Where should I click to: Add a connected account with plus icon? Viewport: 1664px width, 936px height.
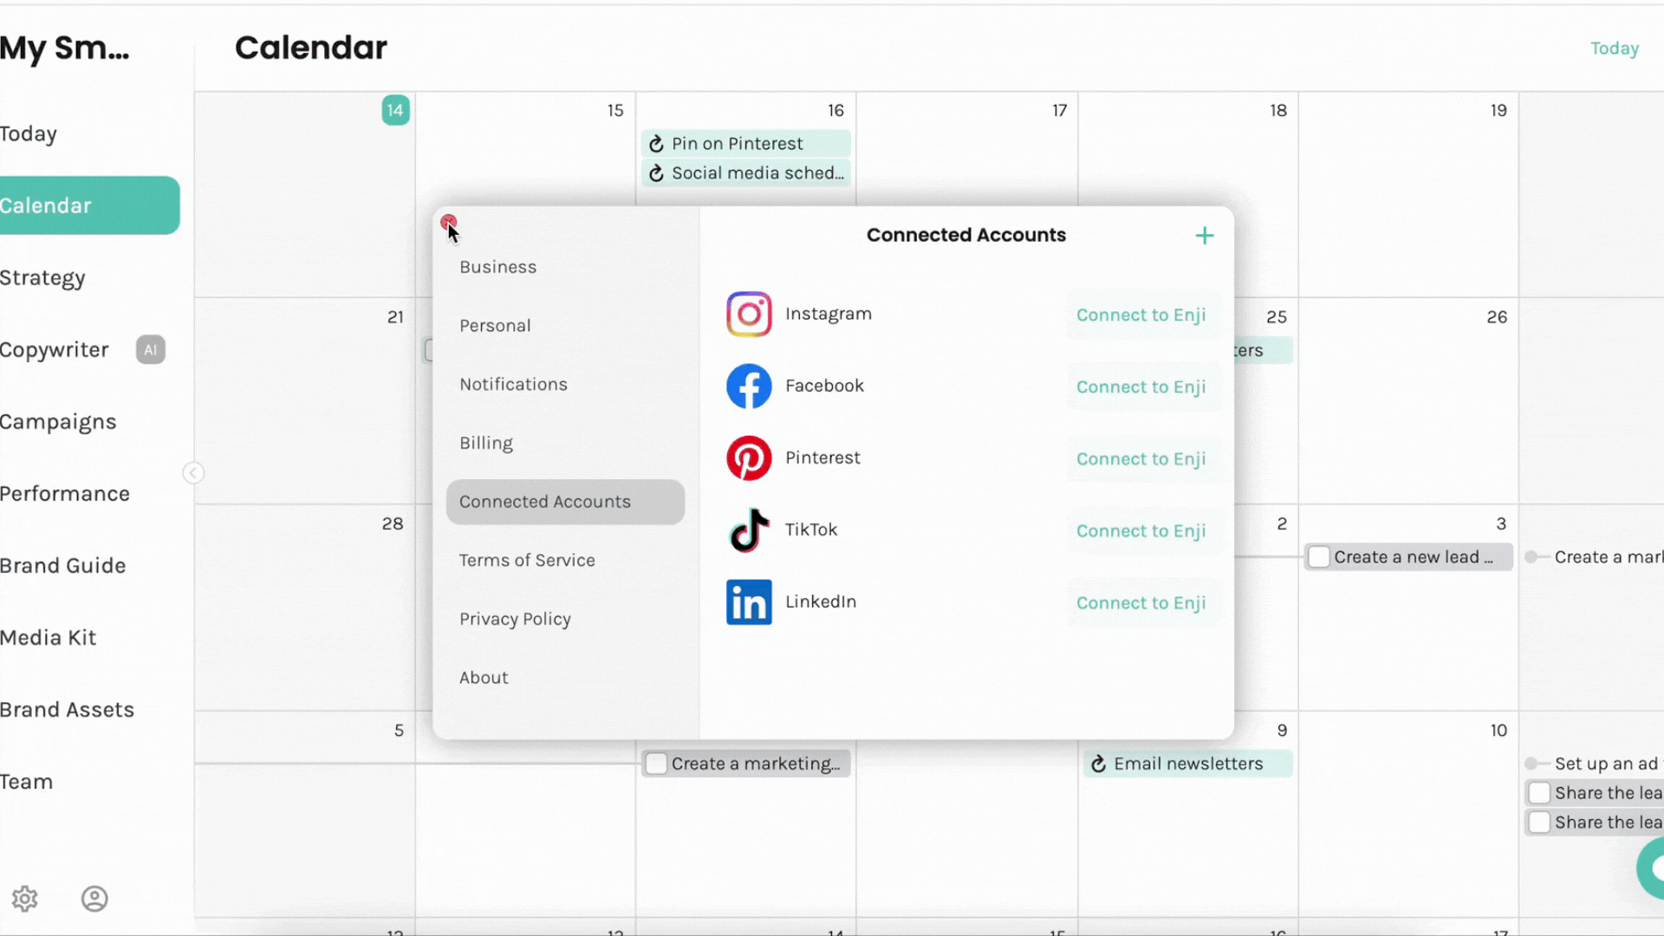(x=1204, y=236)
